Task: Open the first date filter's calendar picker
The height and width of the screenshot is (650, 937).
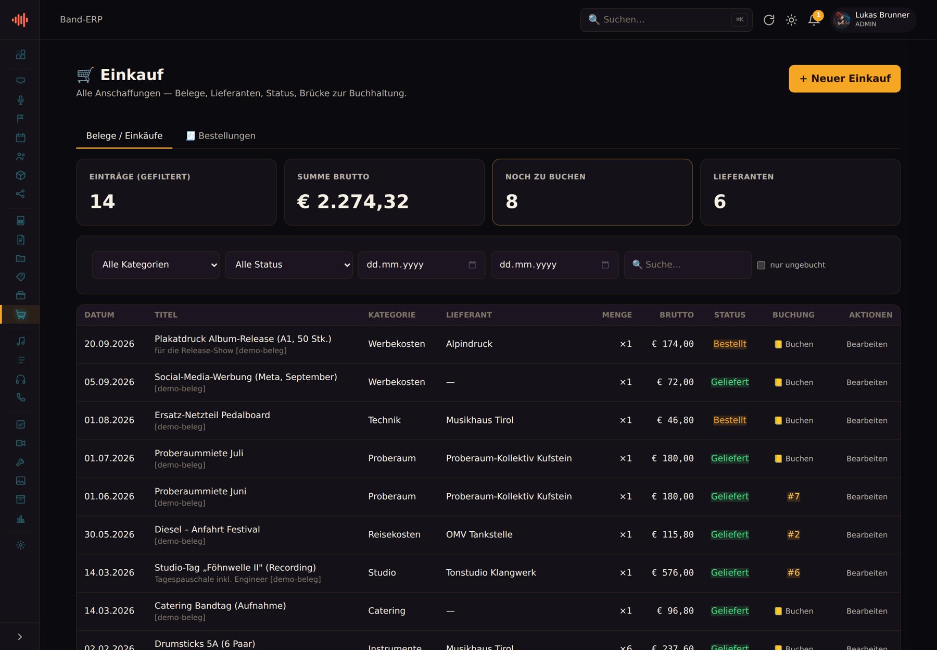Action: 472,265
